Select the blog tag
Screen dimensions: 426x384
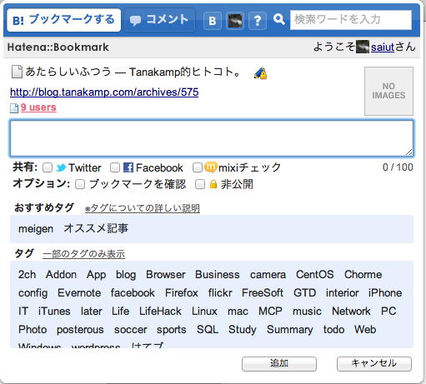pyautogui.click(x=126, y=275)
